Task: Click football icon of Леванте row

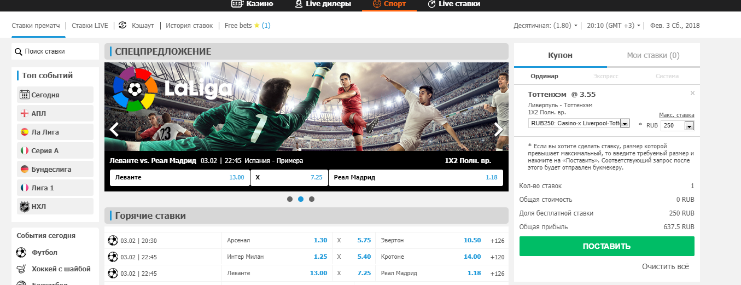Action: (113, 273)
